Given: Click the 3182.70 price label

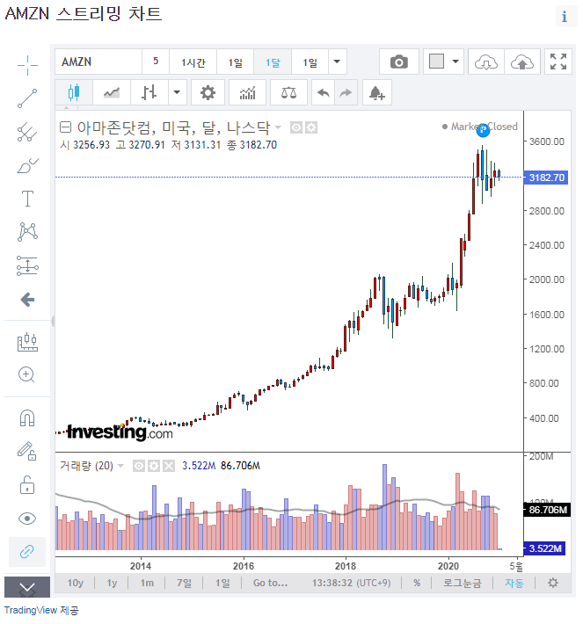Looking at the screenshot, I should [x=546, y=178].
